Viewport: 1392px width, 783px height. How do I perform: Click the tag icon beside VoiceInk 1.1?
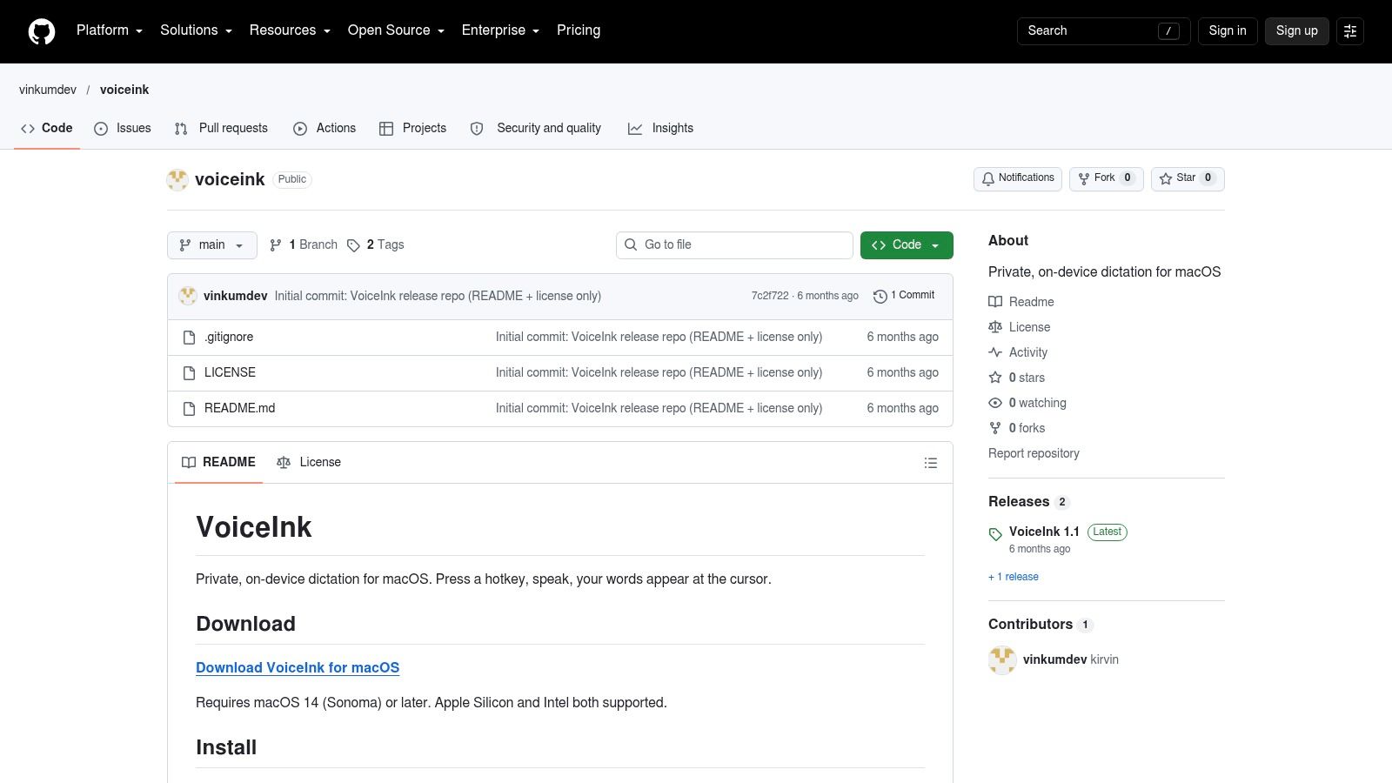[995, 534]
